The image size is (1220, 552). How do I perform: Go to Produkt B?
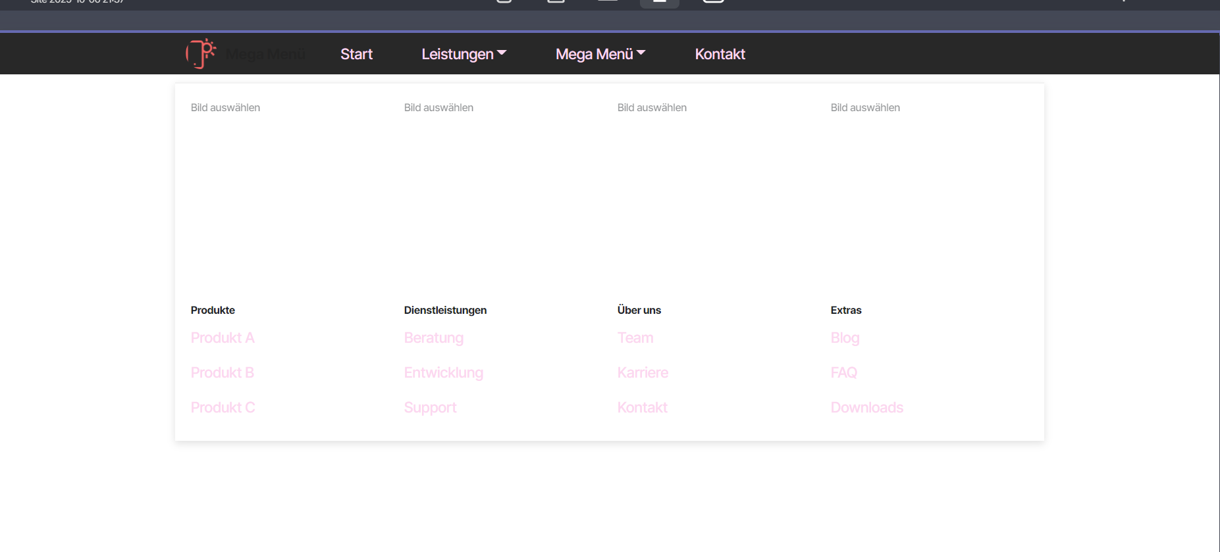(x=223, y=373)
